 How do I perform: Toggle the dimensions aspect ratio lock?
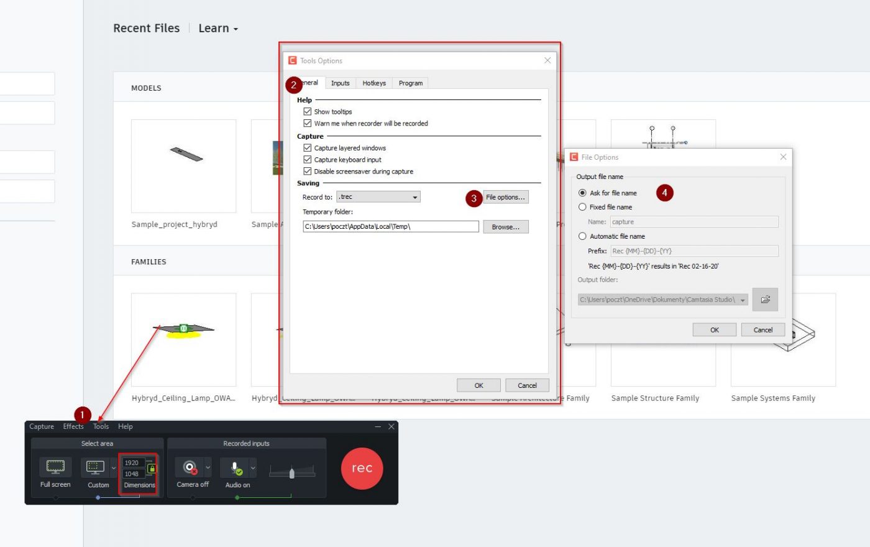(x=152, y=469)
